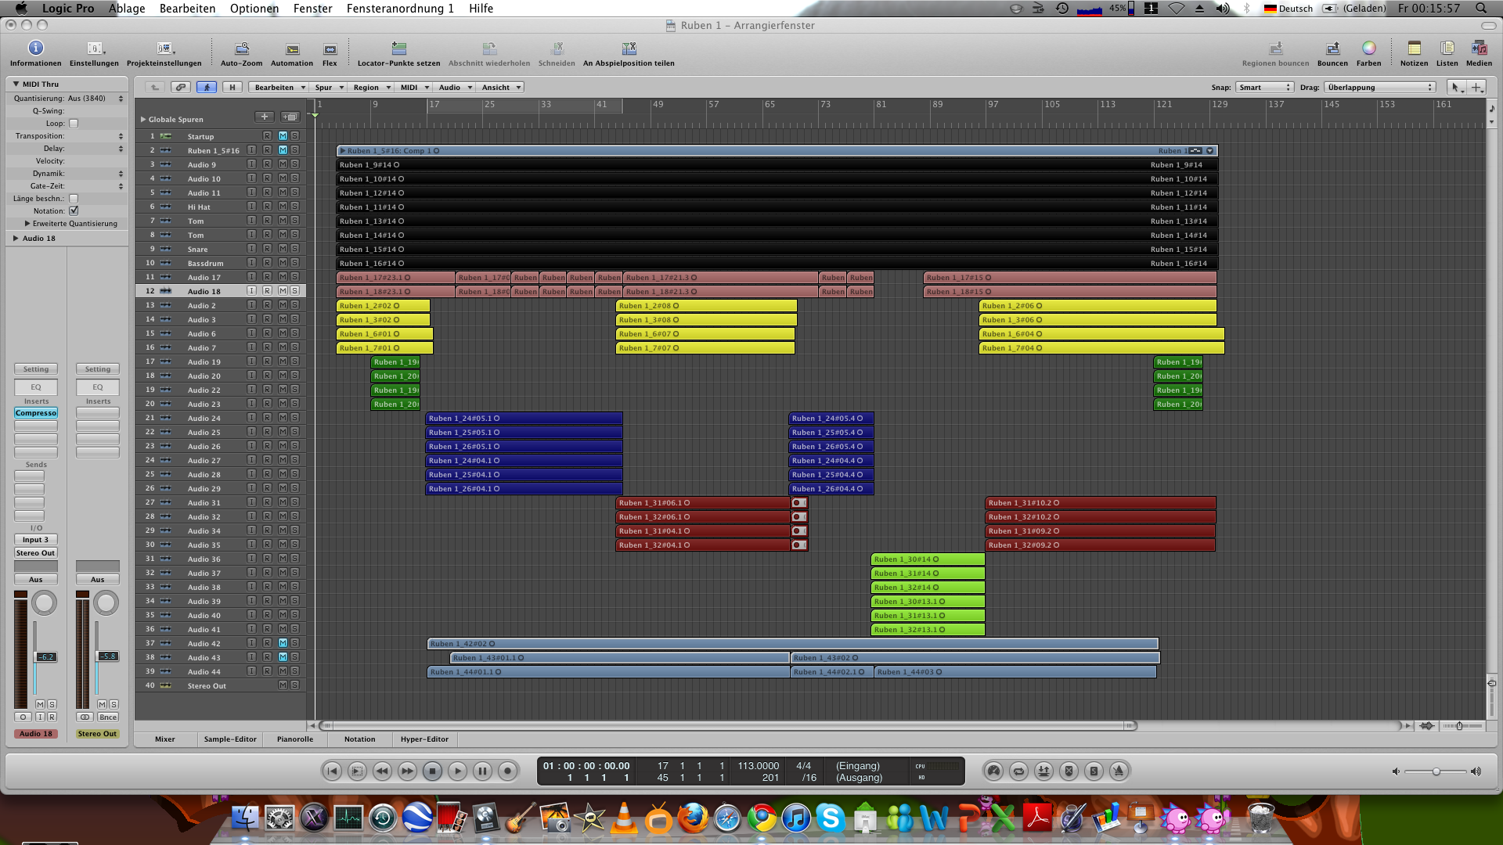Click An Abspielposition teilen icon
The height and width of the screenshot is (845, 1503).
[x=629, y=49]
